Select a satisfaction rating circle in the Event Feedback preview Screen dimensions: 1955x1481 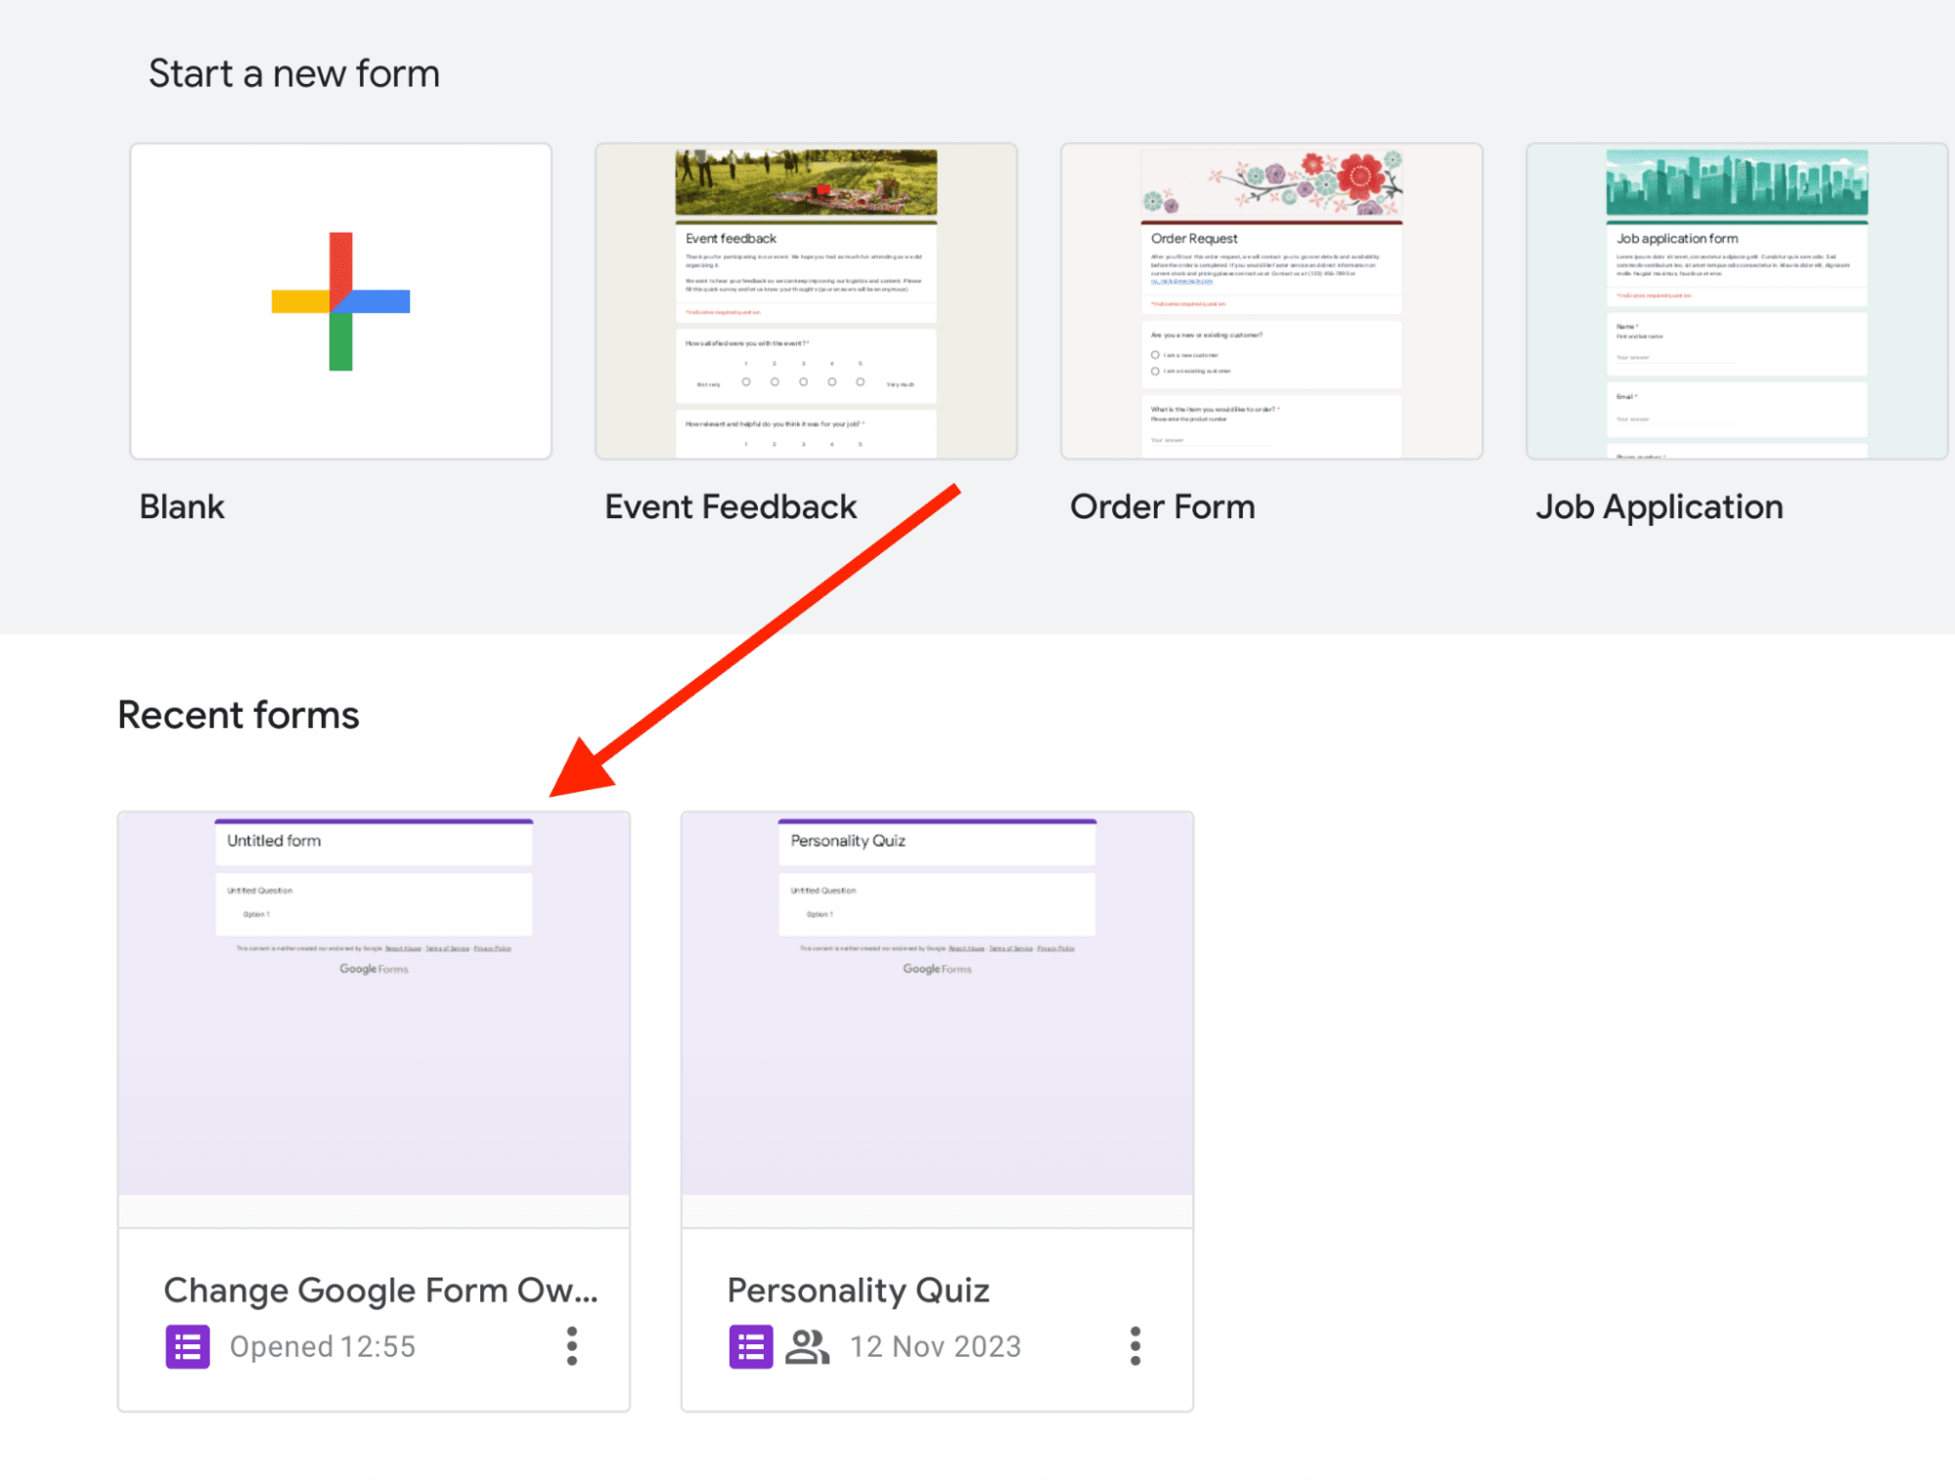[746, 382]
